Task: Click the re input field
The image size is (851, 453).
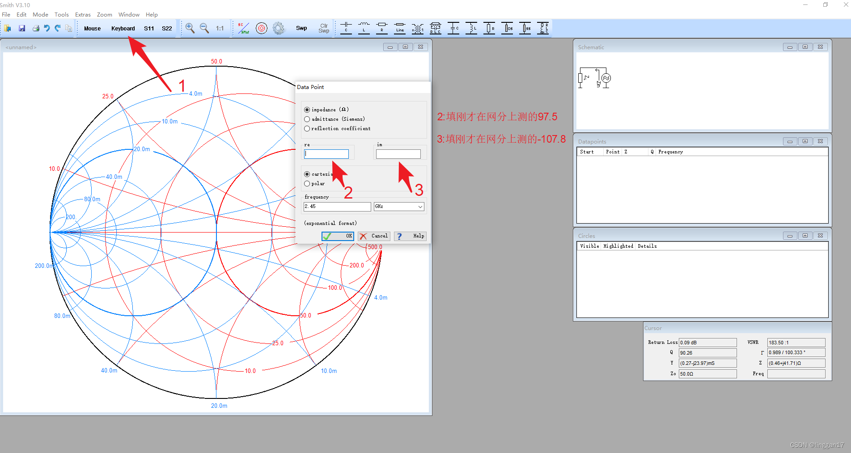Action: point(326,154)
